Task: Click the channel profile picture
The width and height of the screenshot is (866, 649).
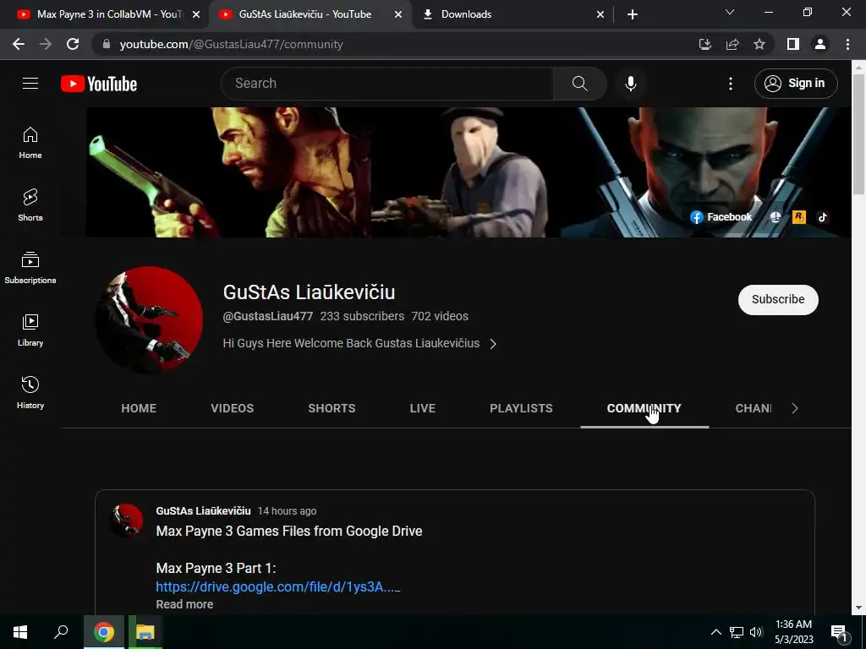Action: (x=149, y=320)
